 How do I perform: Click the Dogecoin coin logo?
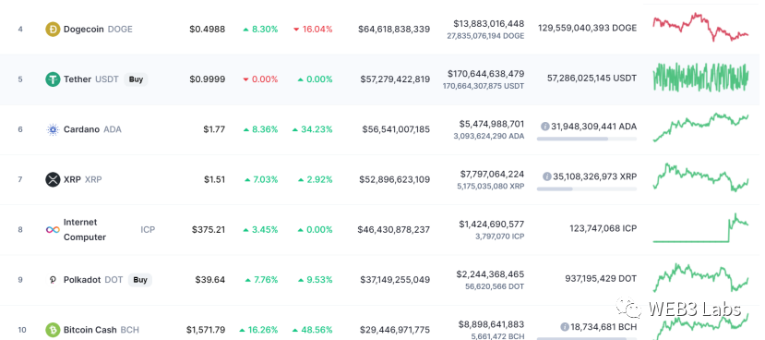coord(53,30)
